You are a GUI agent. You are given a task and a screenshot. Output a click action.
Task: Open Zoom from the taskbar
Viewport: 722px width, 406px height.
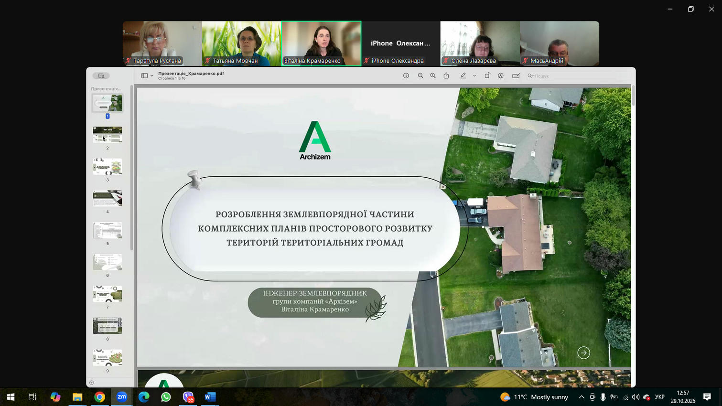[122, 397]
